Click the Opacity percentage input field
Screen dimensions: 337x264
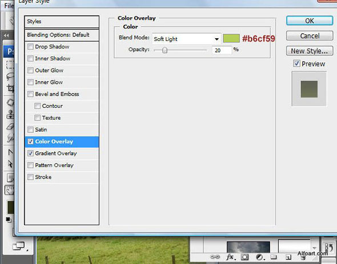pos(222,50)
